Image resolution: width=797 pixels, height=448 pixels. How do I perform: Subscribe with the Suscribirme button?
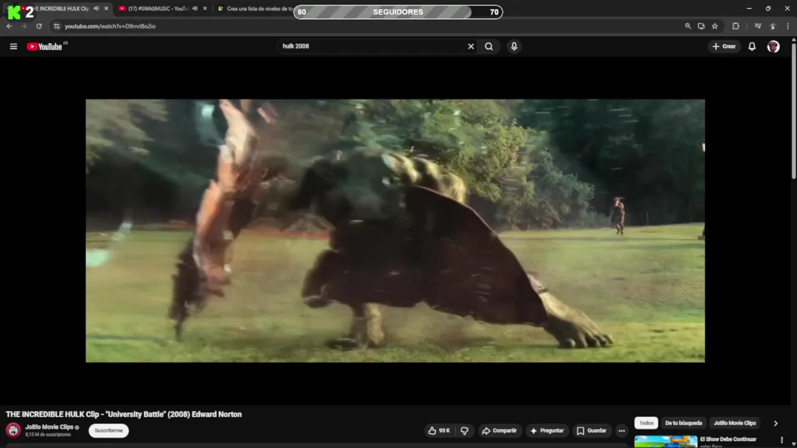pos(108,431)
